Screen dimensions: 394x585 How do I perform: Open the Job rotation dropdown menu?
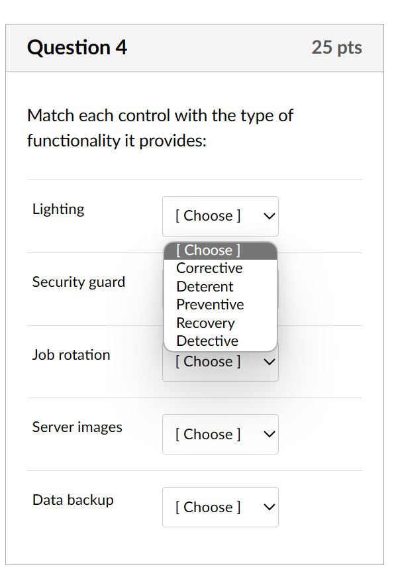coord(220,362)
